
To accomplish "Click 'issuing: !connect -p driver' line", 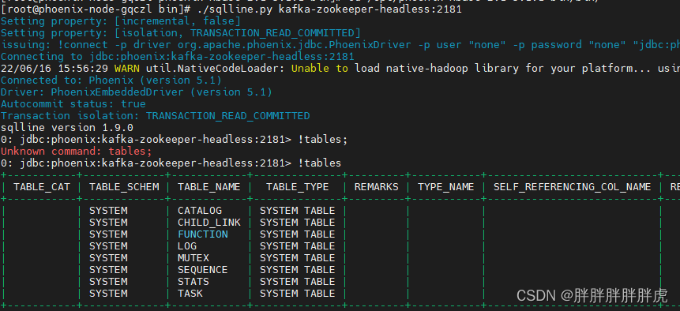I will 340,45.
